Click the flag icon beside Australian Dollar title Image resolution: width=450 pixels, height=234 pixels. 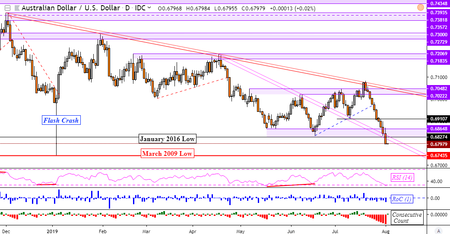coord(17,8)
